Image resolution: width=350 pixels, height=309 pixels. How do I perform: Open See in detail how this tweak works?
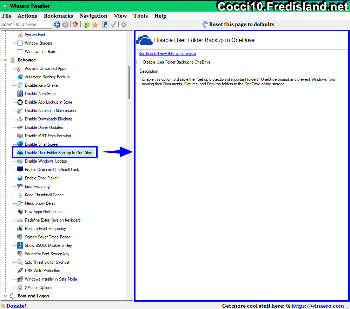(167, 54)
